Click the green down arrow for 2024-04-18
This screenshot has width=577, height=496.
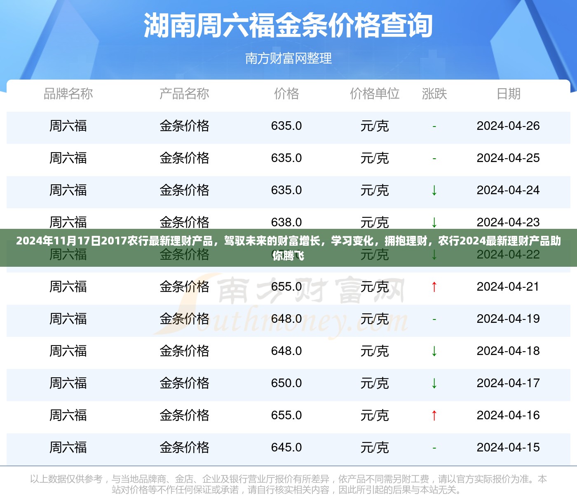click(434, 351)
